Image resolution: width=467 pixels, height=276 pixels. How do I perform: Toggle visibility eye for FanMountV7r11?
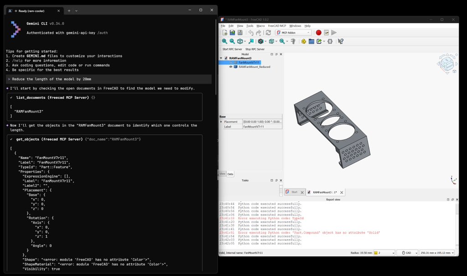tap(230, 62)
